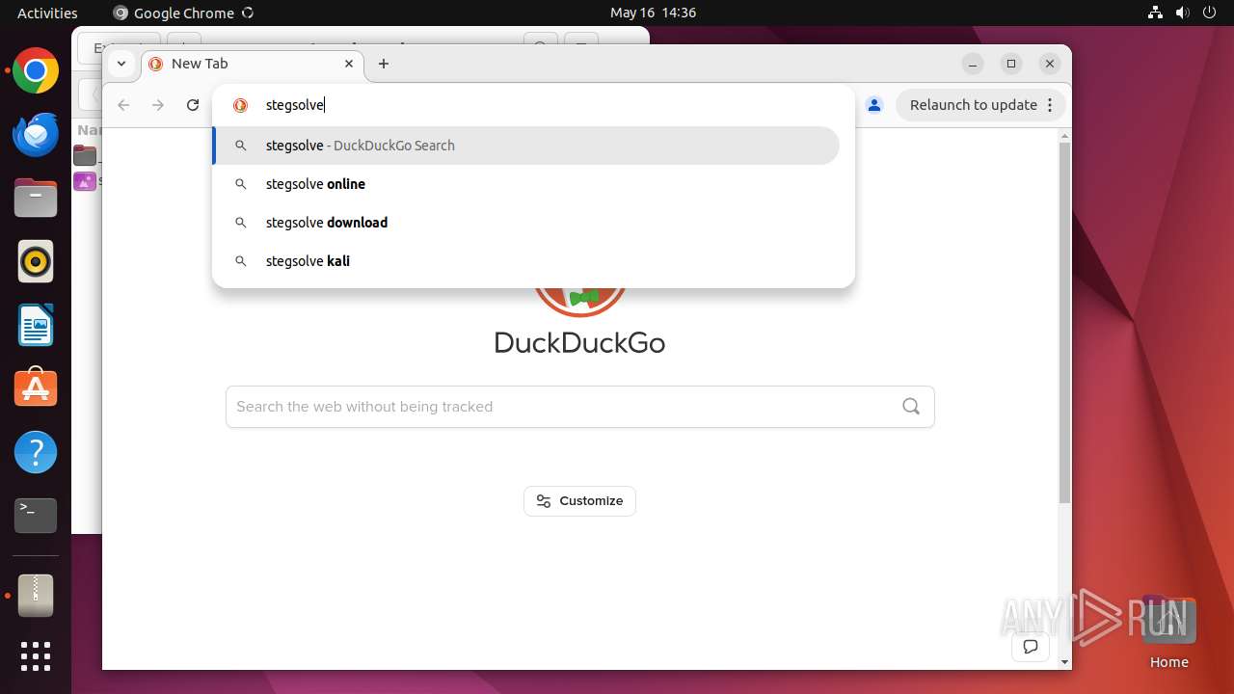The image size is (1234, 694).
Task: Open the Files manager dock icon
Action: pyautogui.click(x=36, y=198)
